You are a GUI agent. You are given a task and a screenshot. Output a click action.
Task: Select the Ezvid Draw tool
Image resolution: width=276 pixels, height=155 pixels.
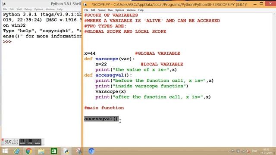(x=38, y=142)
